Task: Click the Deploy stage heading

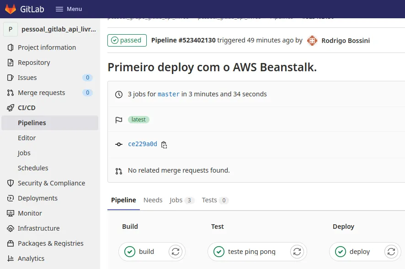Action: tap(343, 227)
